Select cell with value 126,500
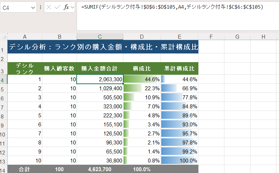This screenshot has height=173, width=279. [x=100, y=134]
